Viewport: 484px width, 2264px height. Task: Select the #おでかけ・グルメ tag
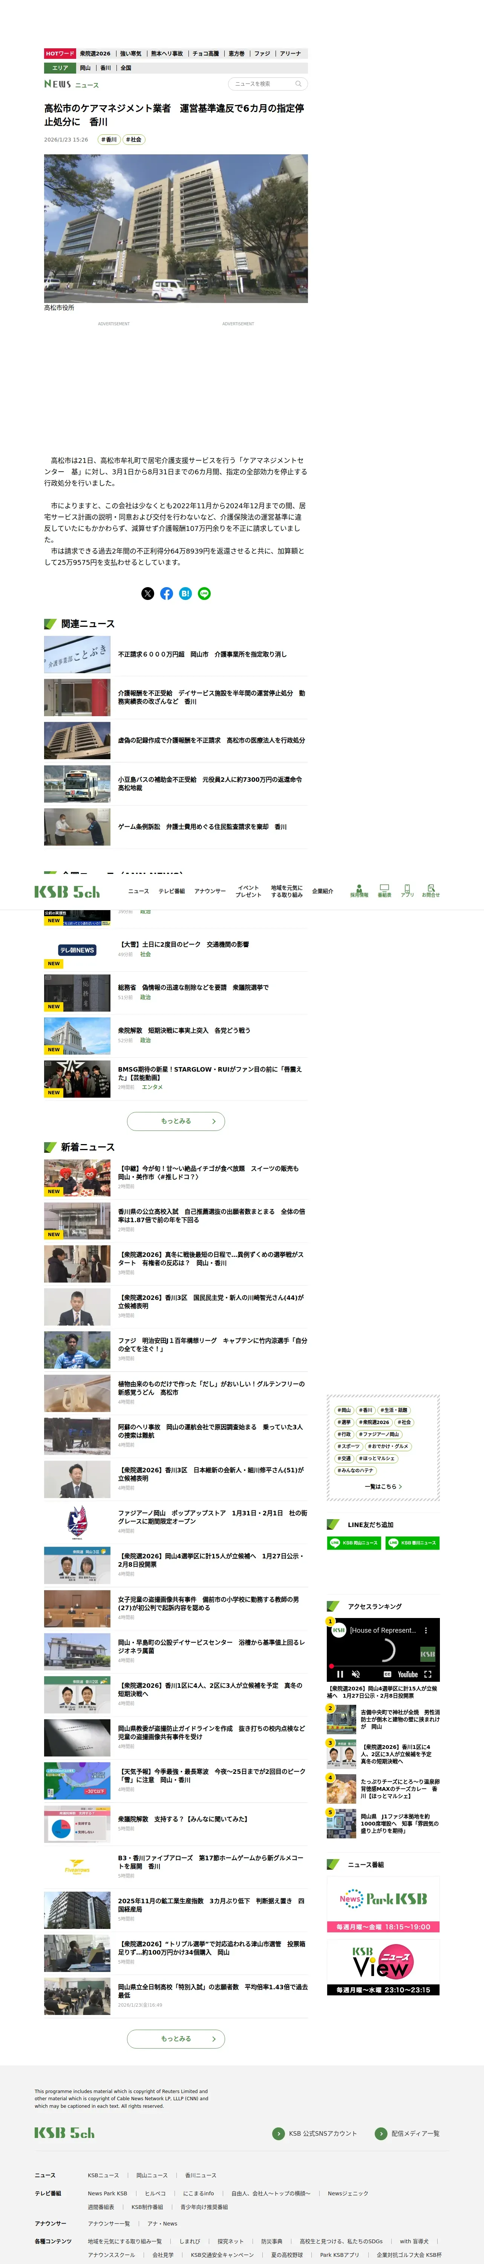(x=388, y=1446)
